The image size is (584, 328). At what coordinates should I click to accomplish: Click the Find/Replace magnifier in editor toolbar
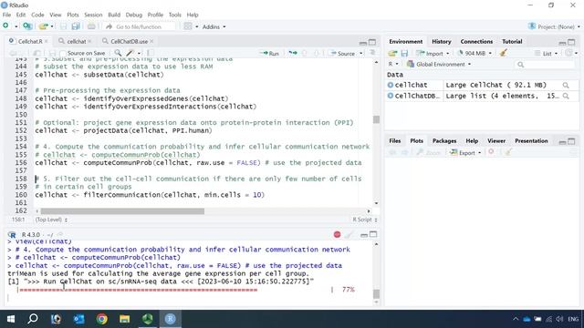[x=118, y=53]
